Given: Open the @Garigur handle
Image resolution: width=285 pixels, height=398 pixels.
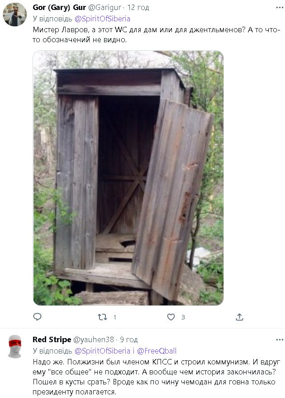Looking at the screenshot, I should pos(104,8).
